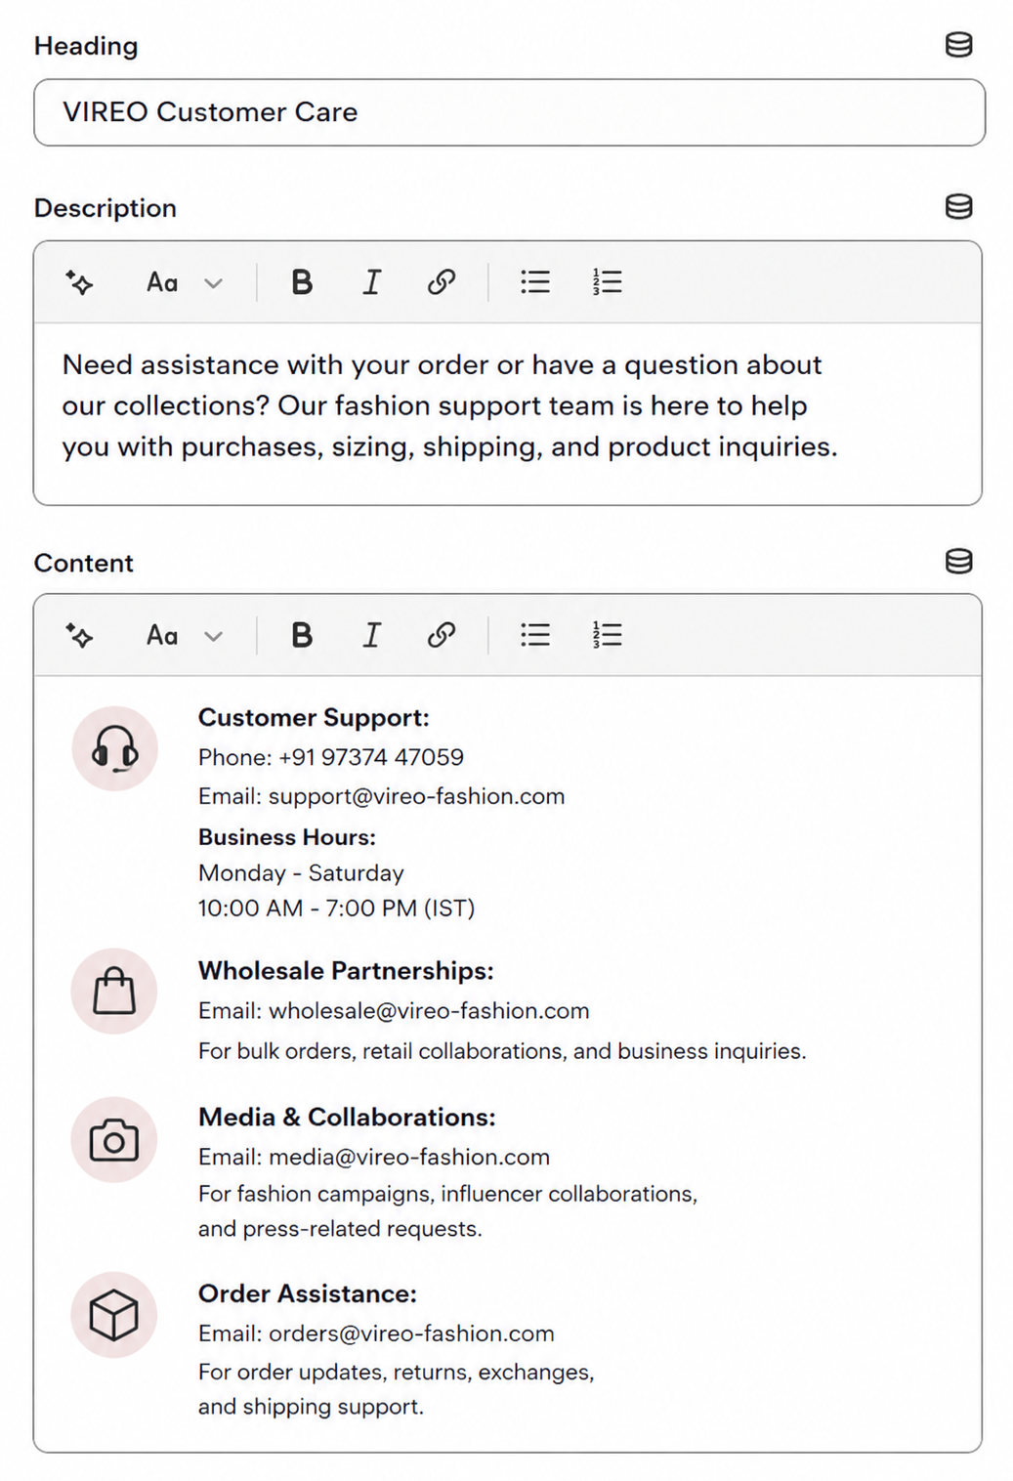Click the 'Content' field label
This screenshot has height=1481, width=1013.
(84, 564)
